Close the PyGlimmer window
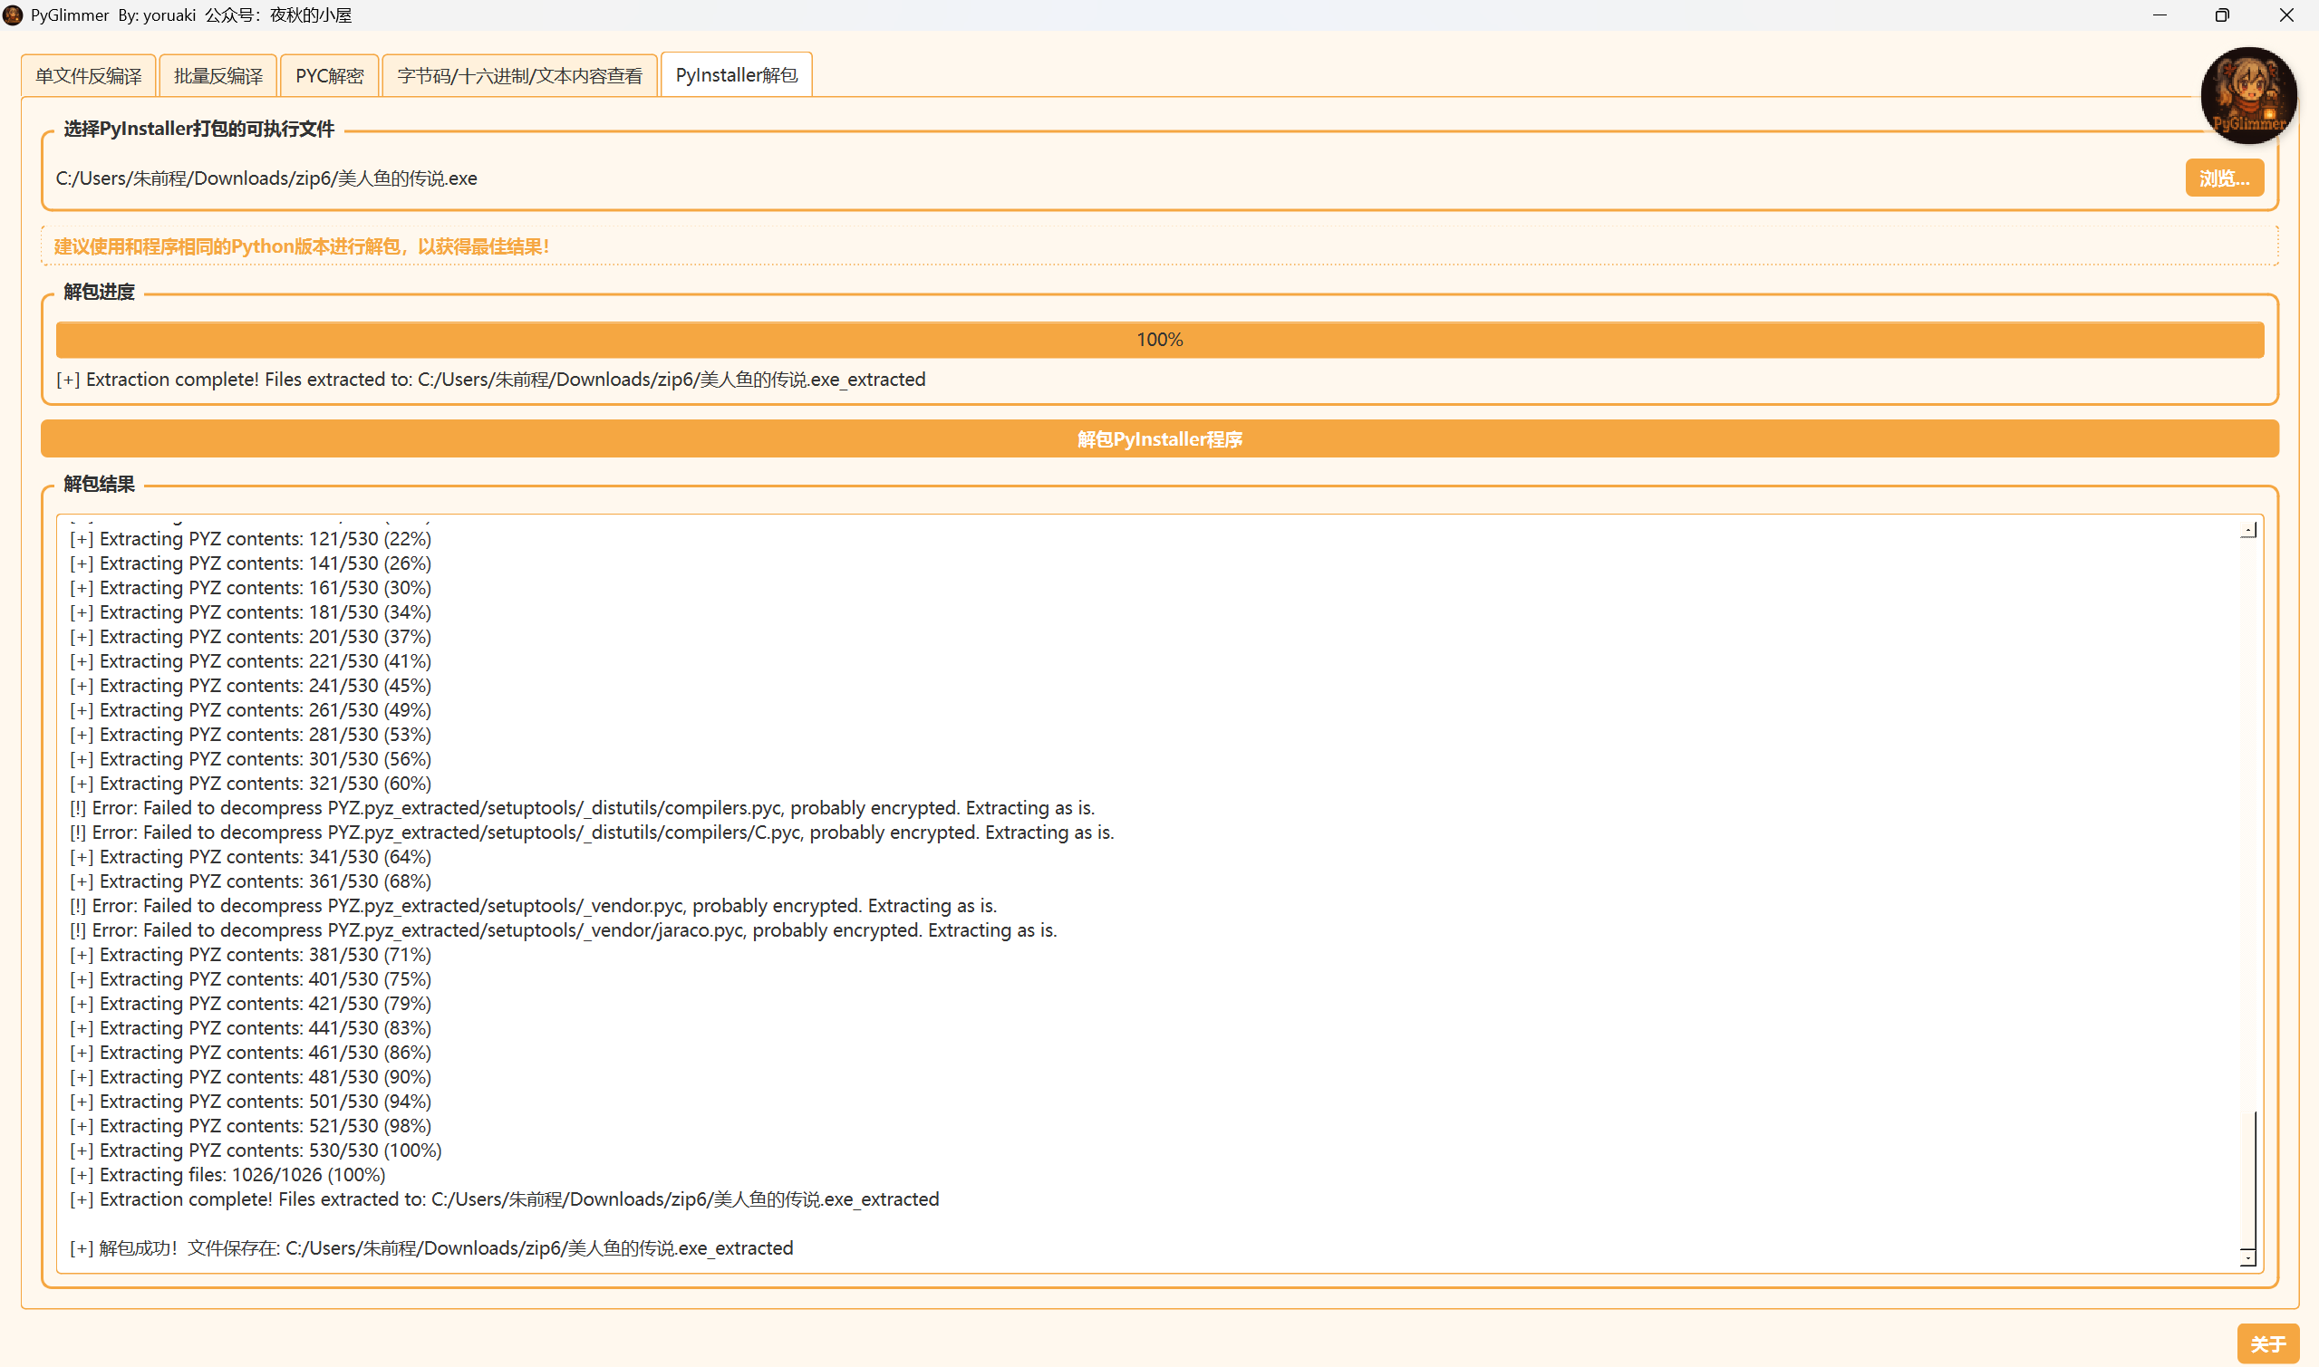The height and width of the screenshot is (1367, 2319). [x=2285, y=14]
